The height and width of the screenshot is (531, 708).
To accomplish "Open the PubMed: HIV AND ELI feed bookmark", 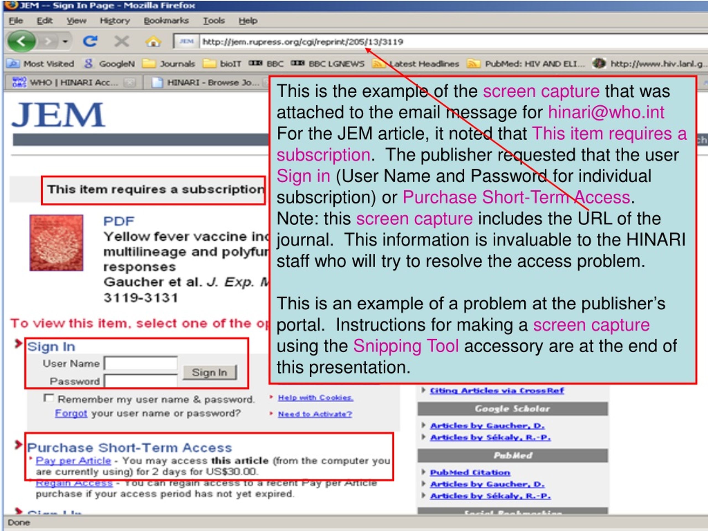I will pos(526,64).
